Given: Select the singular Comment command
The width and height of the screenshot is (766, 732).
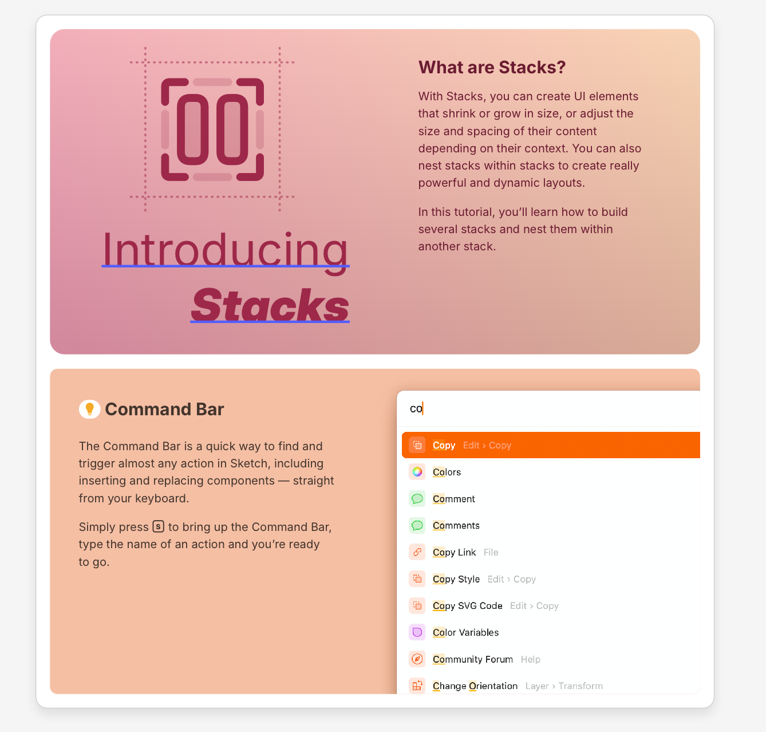Looking at the screenshot, I should point(454,499).
